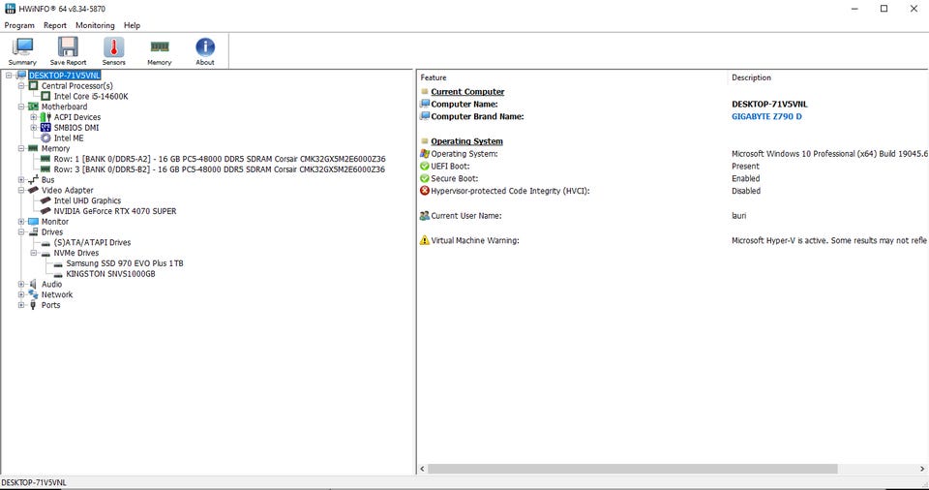Click the Current Computer section heading
The image size is (929, 490).
[467, 92]
